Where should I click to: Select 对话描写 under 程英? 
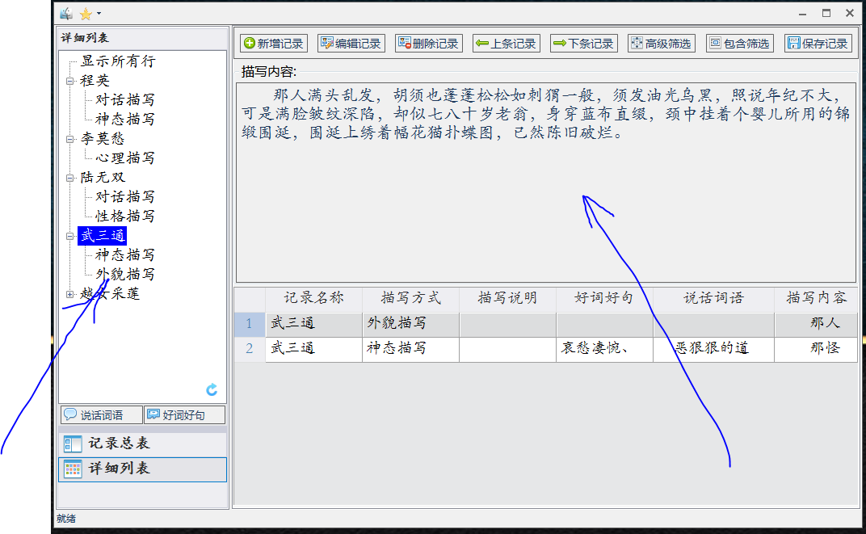click(x=125, y=100)
